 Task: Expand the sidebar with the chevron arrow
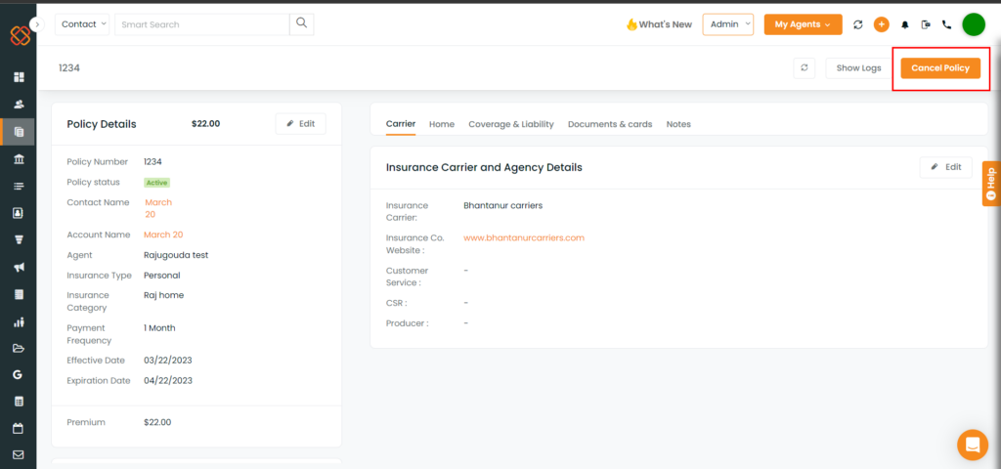click(37, 24)
